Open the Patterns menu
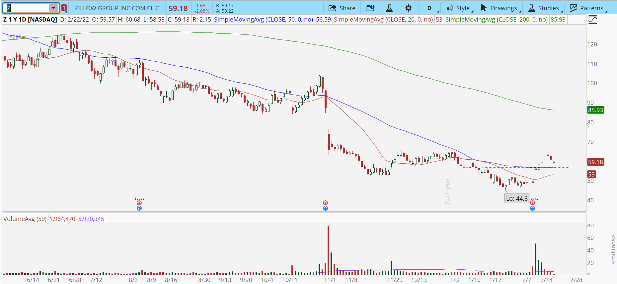Viewport: 617px width, 284px height. click(x=587, y=8)
